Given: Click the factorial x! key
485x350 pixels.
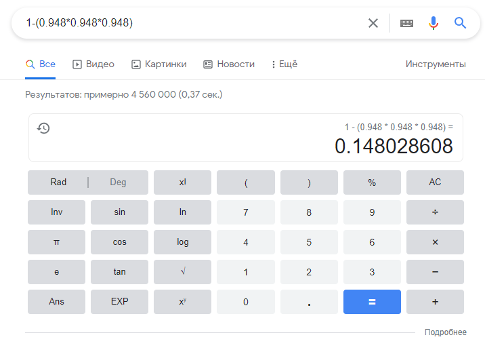Looking at the screenshot, I should 182,182.
